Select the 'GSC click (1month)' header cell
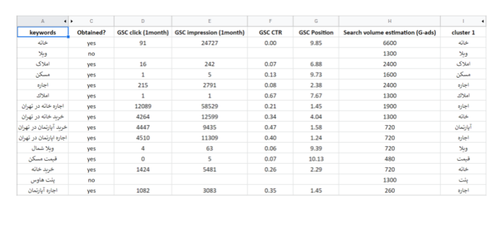The image size is (500, 226). (143, 32)
